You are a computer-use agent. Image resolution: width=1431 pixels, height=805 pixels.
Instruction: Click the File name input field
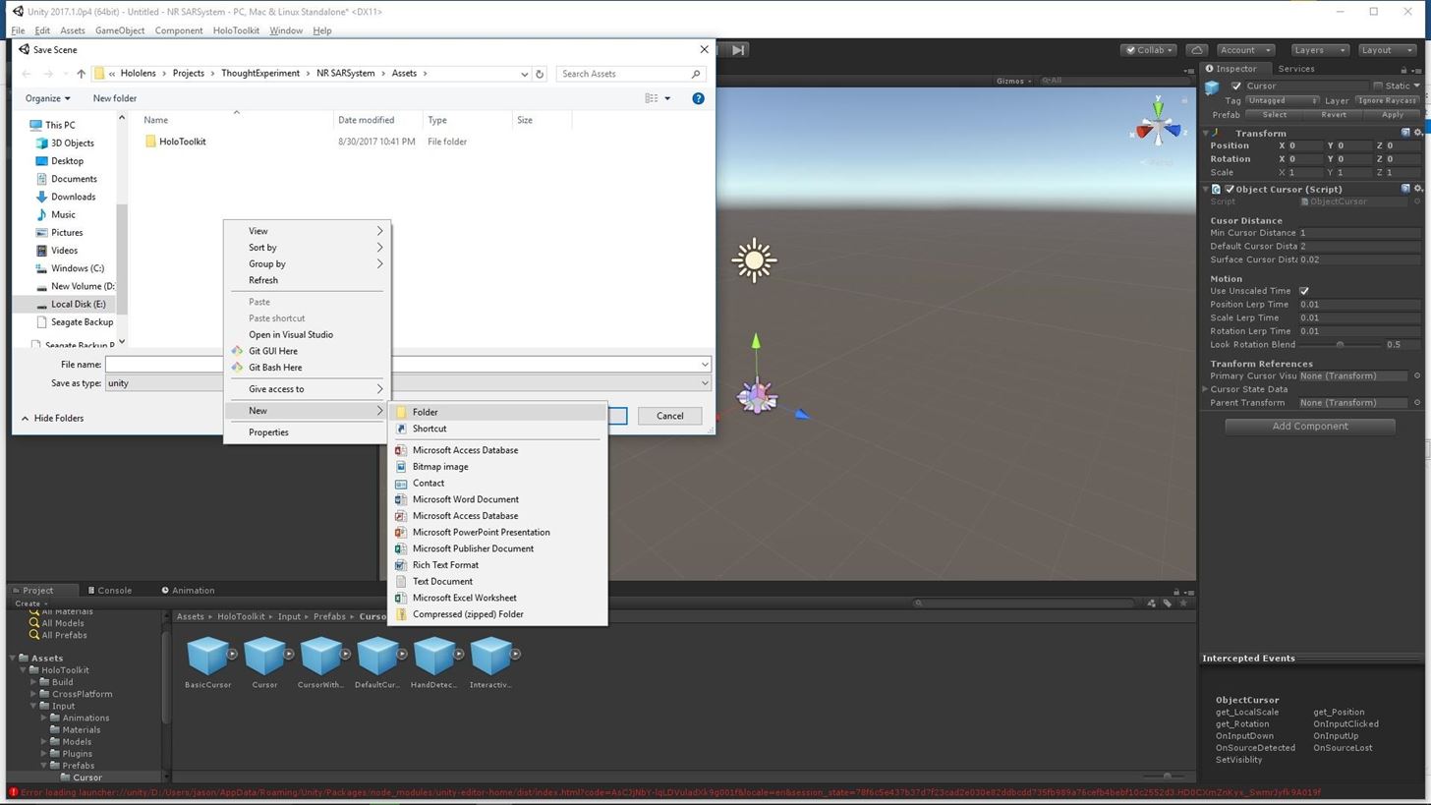[162, 365]
